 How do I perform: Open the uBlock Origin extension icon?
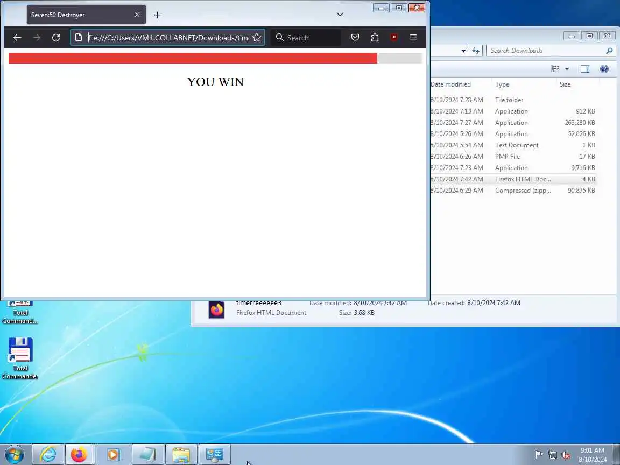[394, 38]
